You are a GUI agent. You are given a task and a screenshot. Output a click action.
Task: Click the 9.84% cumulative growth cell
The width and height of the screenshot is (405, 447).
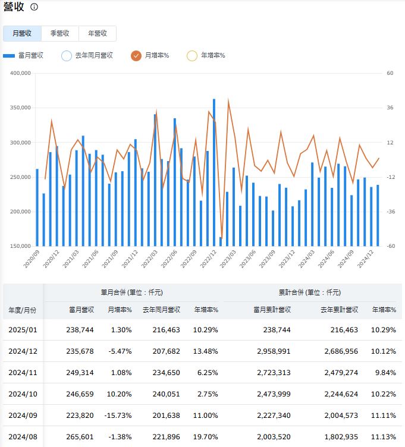[385, 373]
